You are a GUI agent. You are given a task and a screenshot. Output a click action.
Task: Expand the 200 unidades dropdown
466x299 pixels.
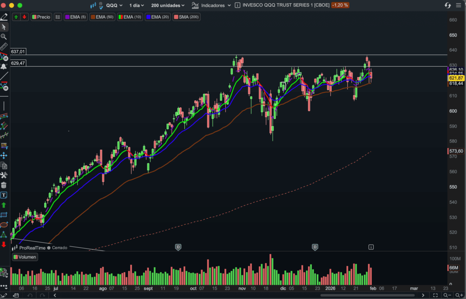(x=168, y=5)
